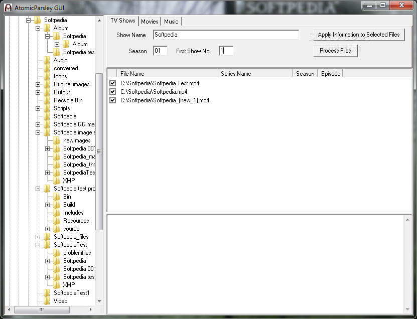Select the Softpedia_files tree folder
This screenshot has width=417, height=319.
pos(71,237)
